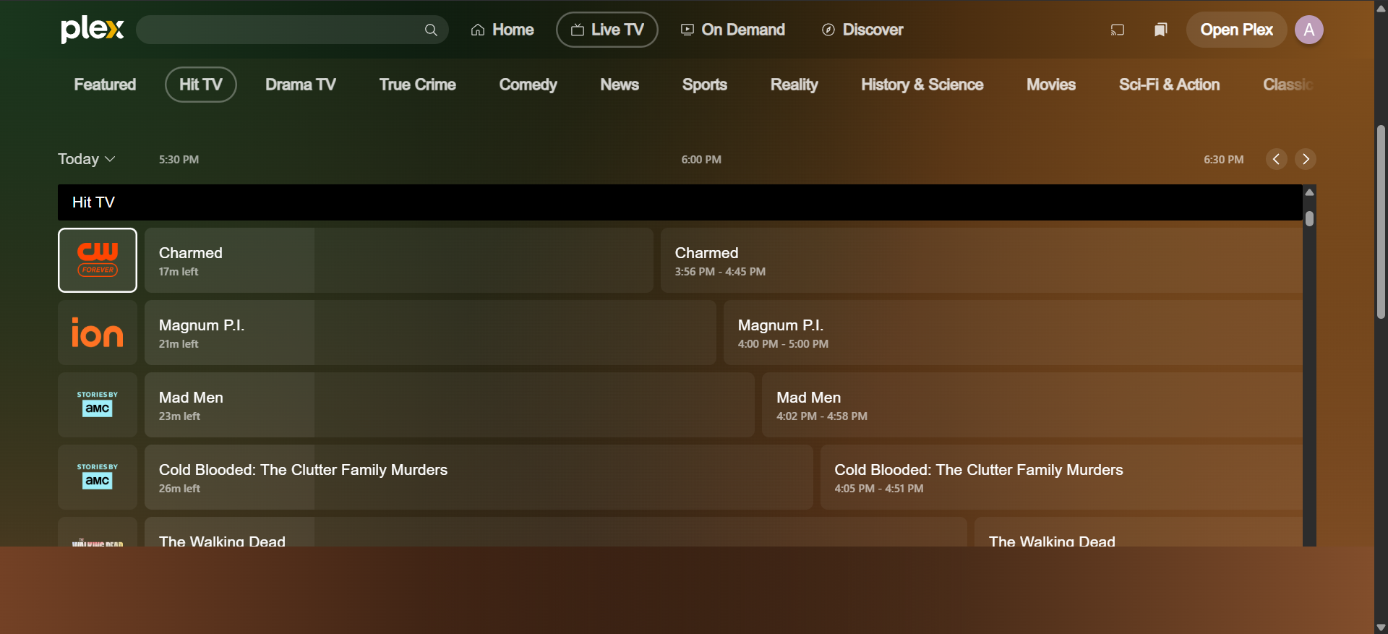Image resolution: width=1388 pixels, height=634 pixels.
Task: Open the On Demand tab
Action: click(x=733, y=30)
